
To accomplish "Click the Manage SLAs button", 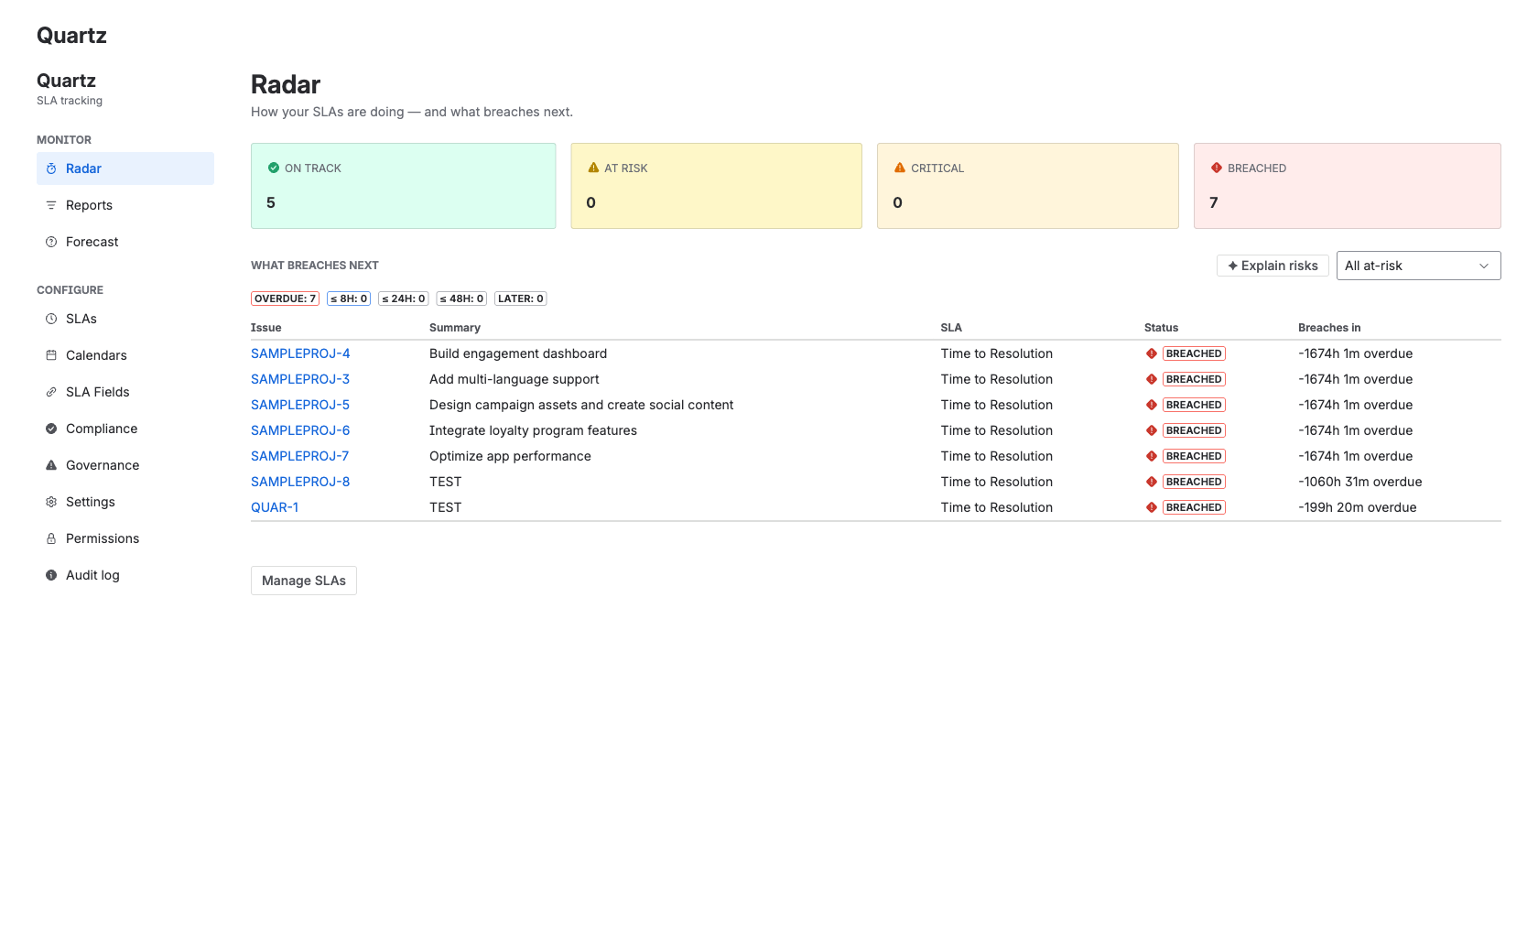I will [x=304, y=581].
